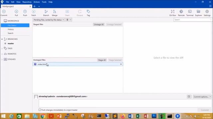The height and width of the screenshot is (119, 213).
Task: Click into the commit message box
Action: (x=125, y=103)
